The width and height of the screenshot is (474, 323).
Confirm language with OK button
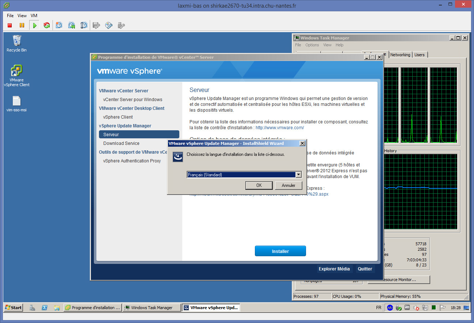click(x=259, y=185)
